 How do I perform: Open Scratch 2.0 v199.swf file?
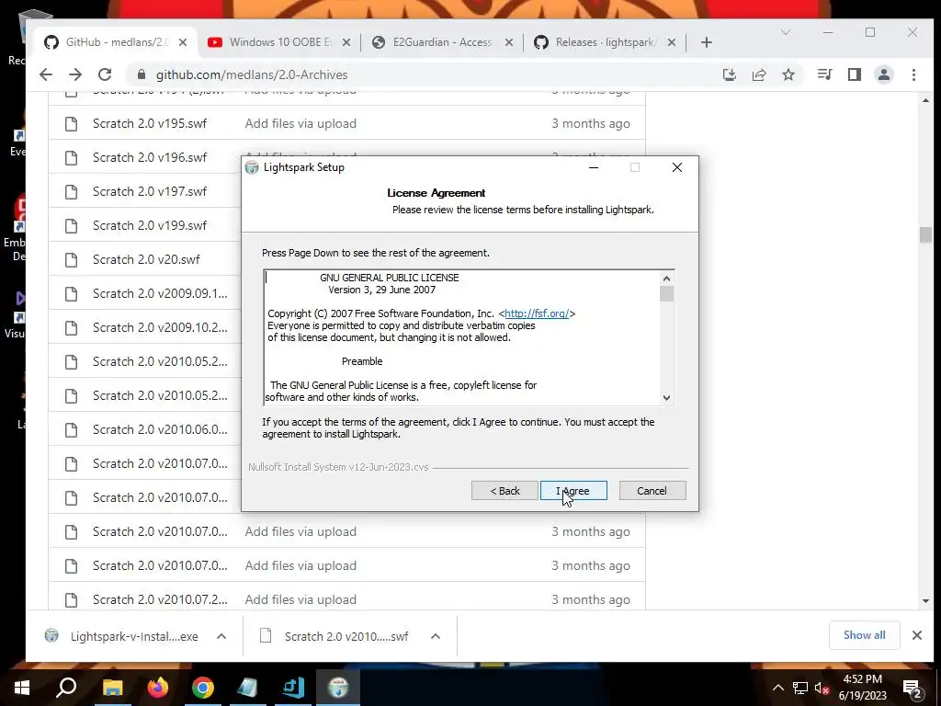pos(150,226)
